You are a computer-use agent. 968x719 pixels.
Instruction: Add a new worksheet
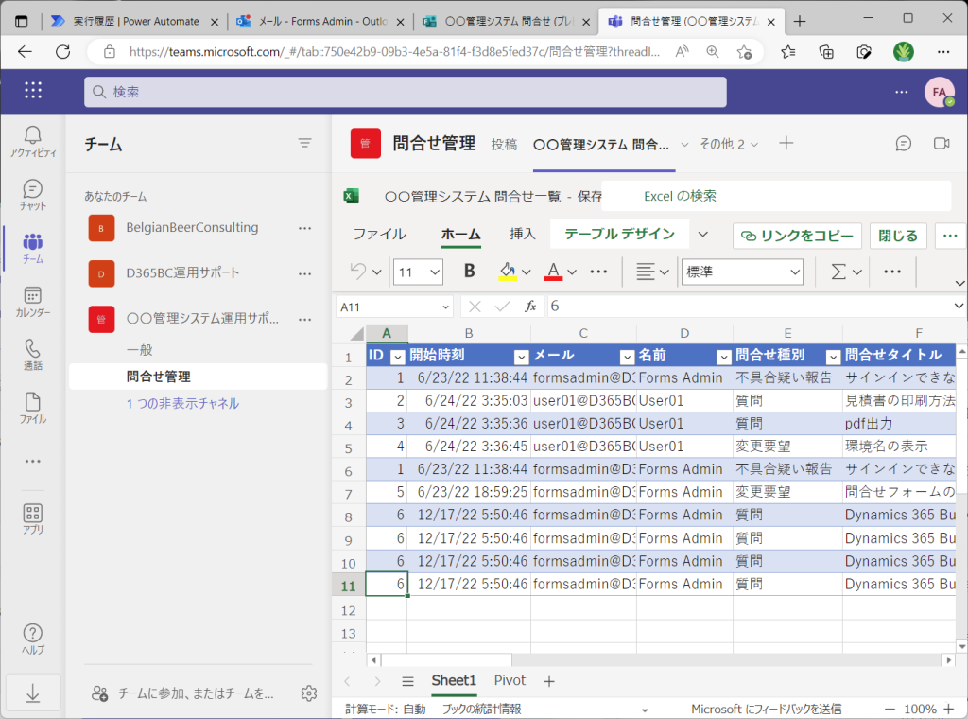click(x=549, y=681)
